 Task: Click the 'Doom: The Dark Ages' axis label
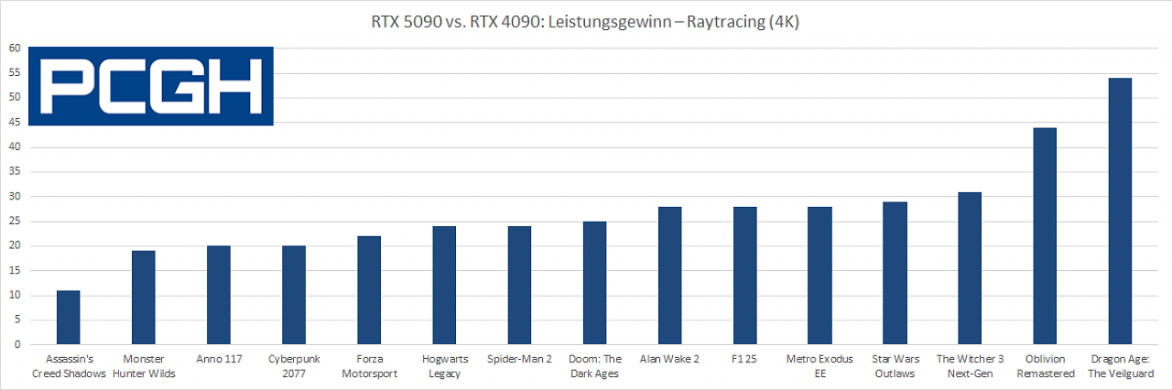coord(594,365)
